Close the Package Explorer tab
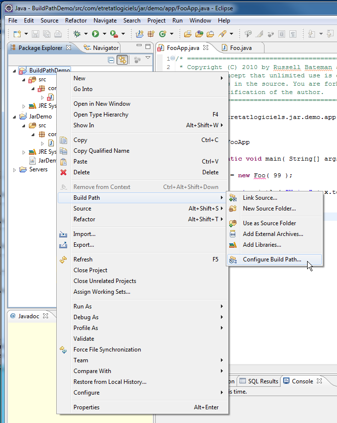337x423 pixels. [69, 47]
